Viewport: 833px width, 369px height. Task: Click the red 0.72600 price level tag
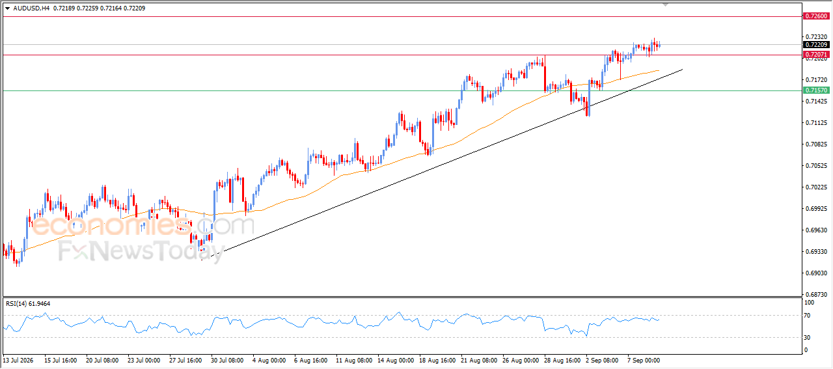click(x=815, y=16)
